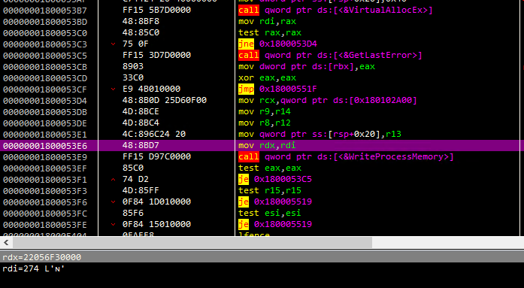Select the call WriteProcessMemory instruction
This screenshot has height=288, width=524.
[346, 156]
